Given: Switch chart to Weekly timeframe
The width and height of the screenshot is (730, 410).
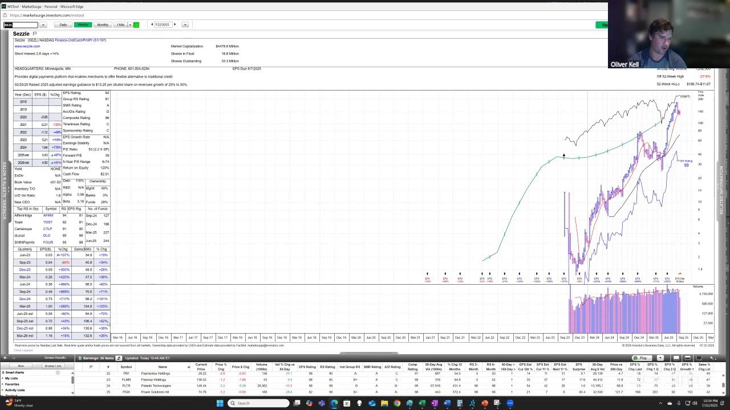Looking at the screenshot, I should 83,24.
